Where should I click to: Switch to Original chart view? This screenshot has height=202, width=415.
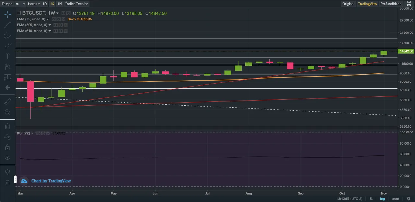click(349, 4)
